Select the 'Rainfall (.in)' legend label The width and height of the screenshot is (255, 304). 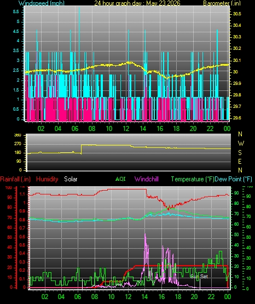(15, 179)
